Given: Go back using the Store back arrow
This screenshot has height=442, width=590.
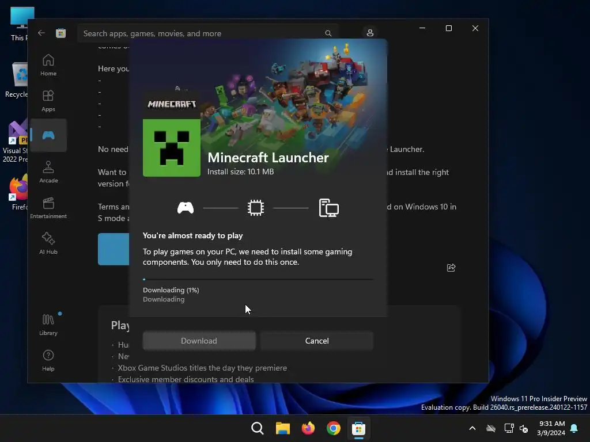Looking at the screenshot, I should 41,33.
